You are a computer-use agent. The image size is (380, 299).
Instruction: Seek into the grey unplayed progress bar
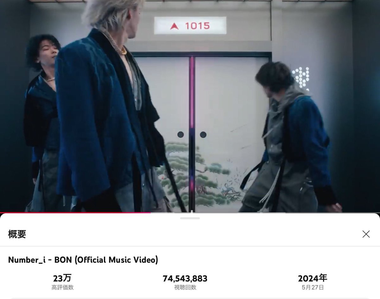[x=265, y=212]
